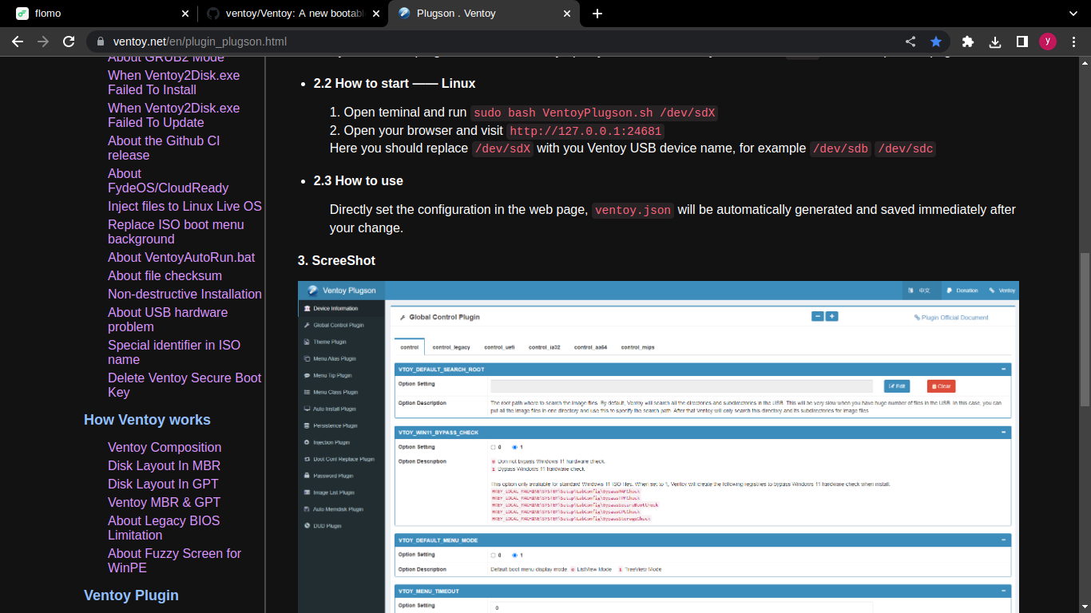1091x613 pixels.
Task: Close the Plugson . Ventoy tab
Action: pyautogui.click(x=567, y=14)
